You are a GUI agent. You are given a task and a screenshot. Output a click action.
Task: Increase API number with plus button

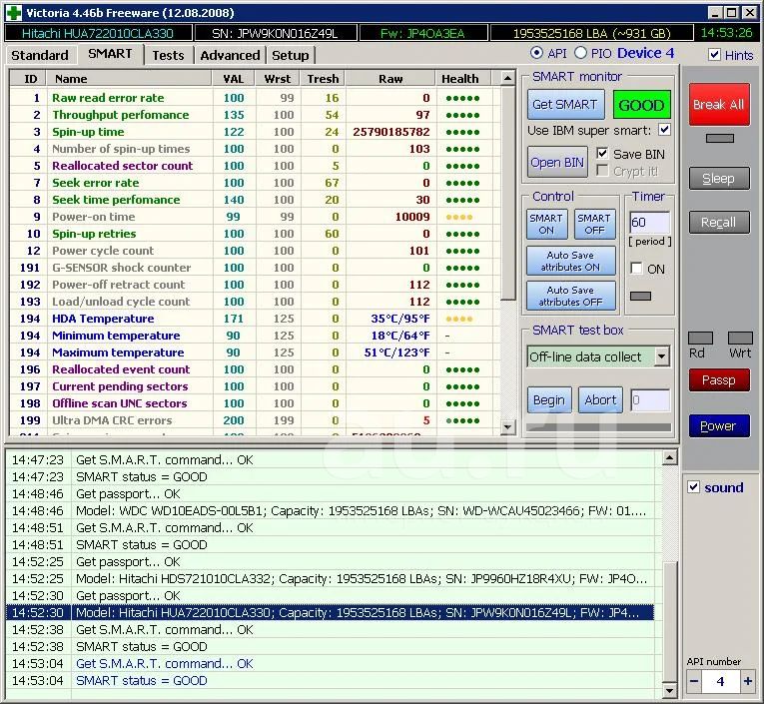[747, 681]
